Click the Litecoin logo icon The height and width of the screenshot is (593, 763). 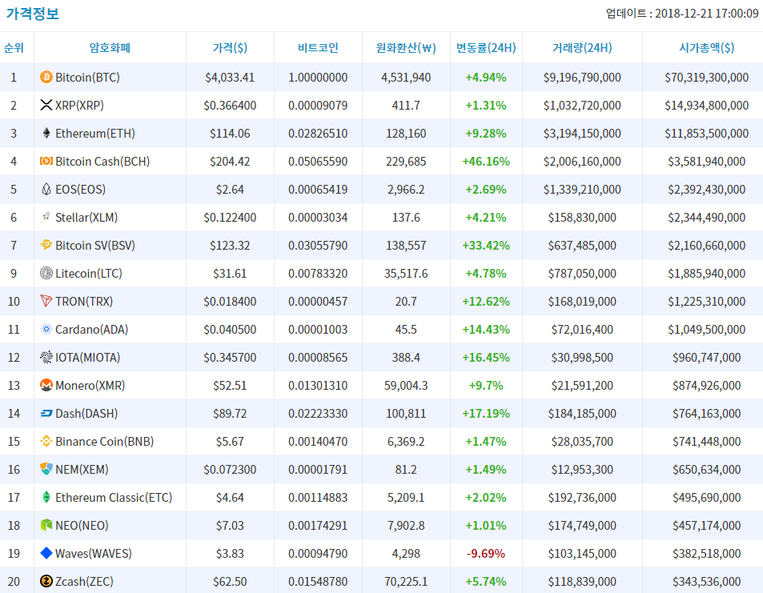[46, 274]
